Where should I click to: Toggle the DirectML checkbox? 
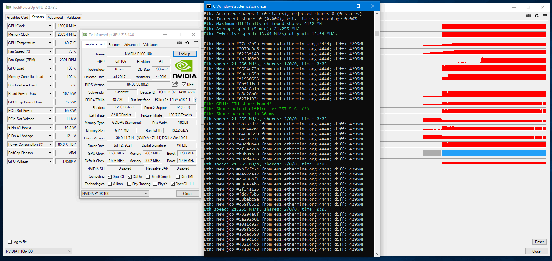click(x=178, y=177)
